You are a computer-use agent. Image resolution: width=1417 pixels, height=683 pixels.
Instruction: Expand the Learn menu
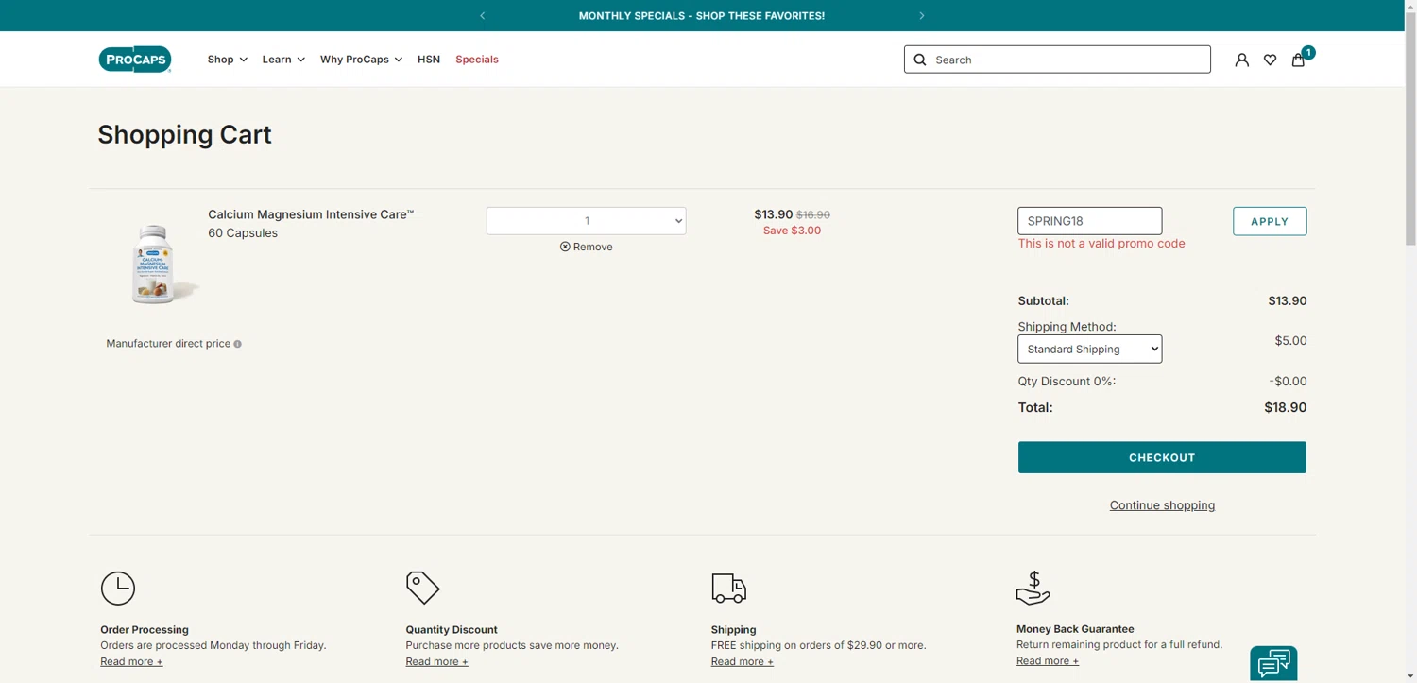click(x=283, y=60)
